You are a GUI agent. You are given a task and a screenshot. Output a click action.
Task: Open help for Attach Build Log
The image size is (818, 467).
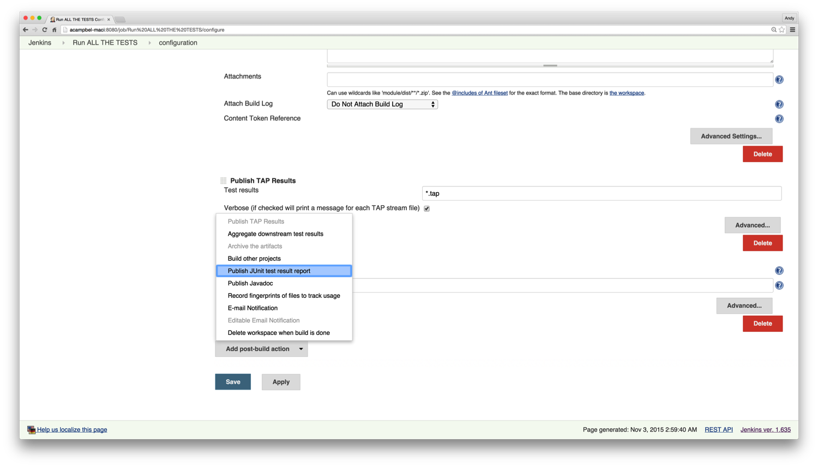(779, 104)
